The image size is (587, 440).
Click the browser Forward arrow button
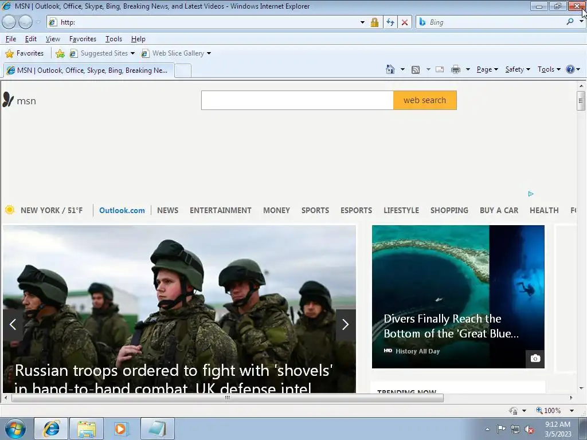(x=25, y=22)
